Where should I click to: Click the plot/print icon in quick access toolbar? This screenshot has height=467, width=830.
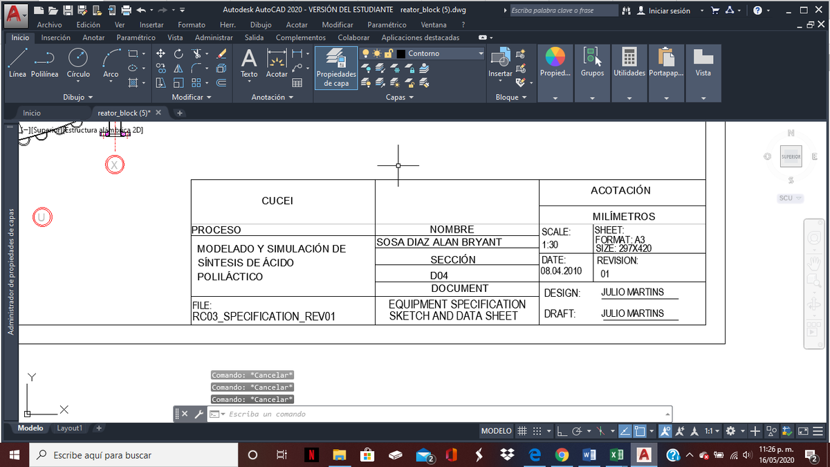click(126, 10)
